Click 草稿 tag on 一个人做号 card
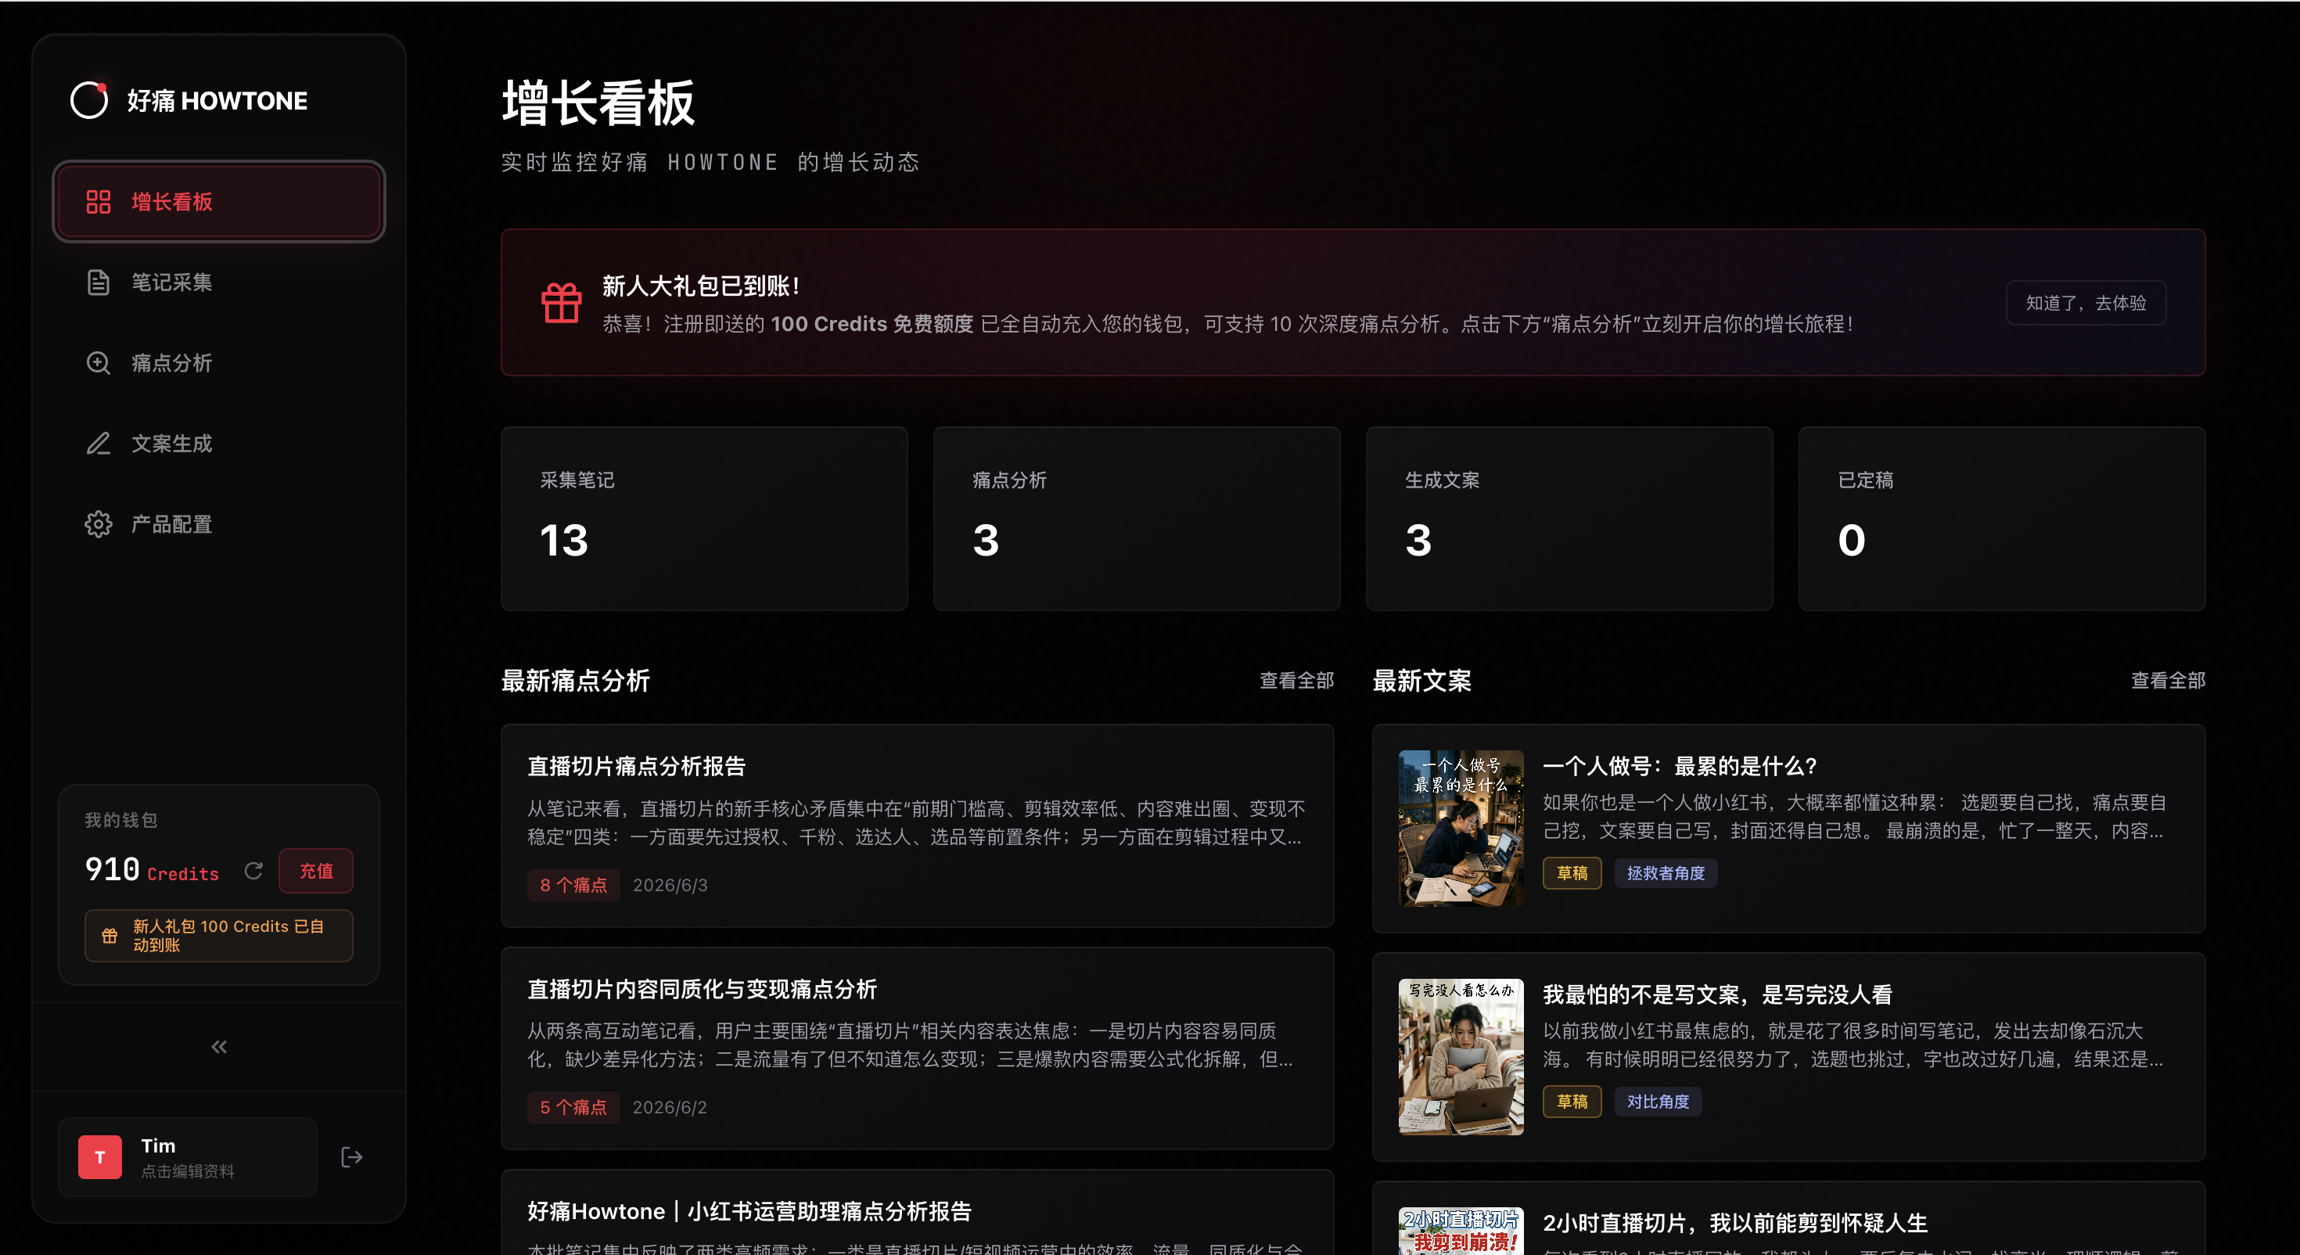 [x=1572, y=872]
